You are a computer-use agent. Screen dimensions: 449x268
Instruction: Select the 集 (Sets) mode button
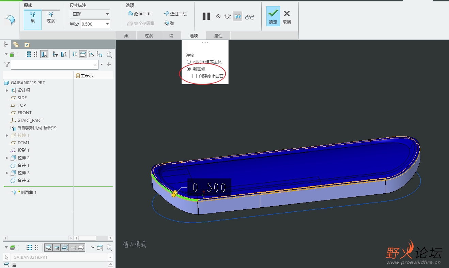point(33,19)
